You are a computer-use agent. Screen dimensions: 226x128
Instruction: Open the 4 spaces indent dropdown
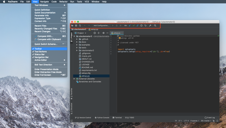tap(195, 121)
